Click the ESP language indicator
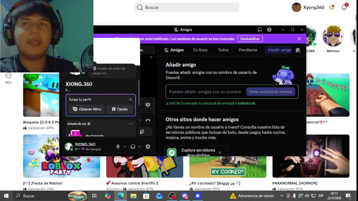This screenshot has width=358, height=201. pyautogui.click(x=321, y=196)
